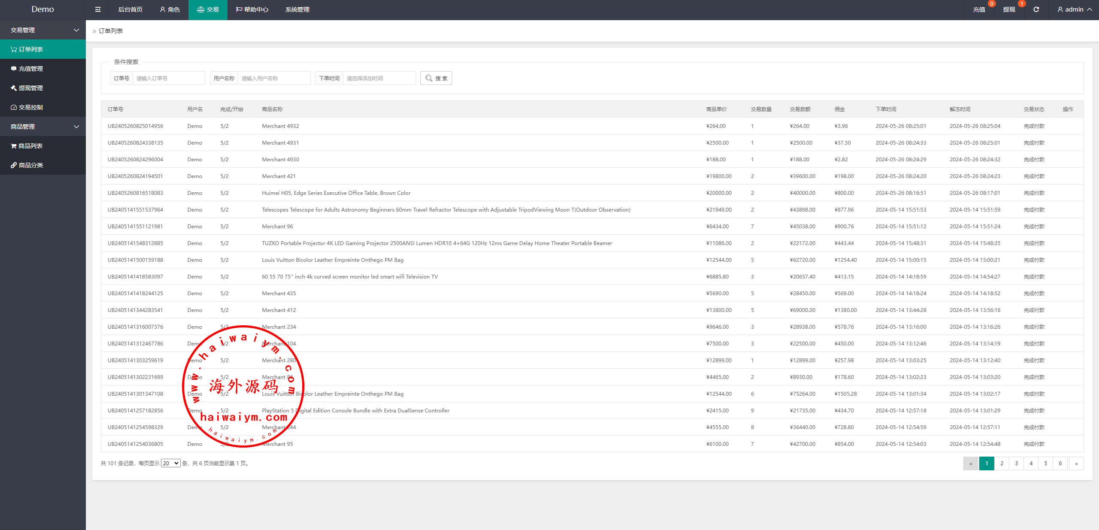The width and height of the screenshot is (1099, 530).
Task: Open 提现管理 withdrawal management in sidebar
Action: (x=30, y=88)
